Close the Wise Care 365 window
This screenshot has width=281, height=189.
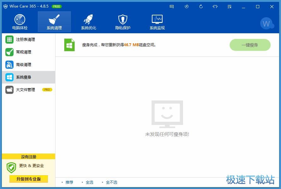coord(272,7)
